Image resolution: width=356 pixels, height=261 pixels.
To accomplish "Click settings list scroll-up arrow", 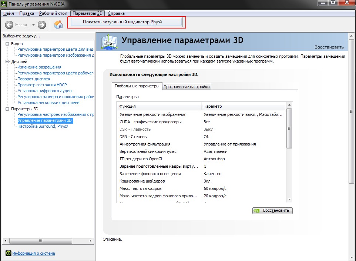I will pyautogui.click(x=289, y=105).
